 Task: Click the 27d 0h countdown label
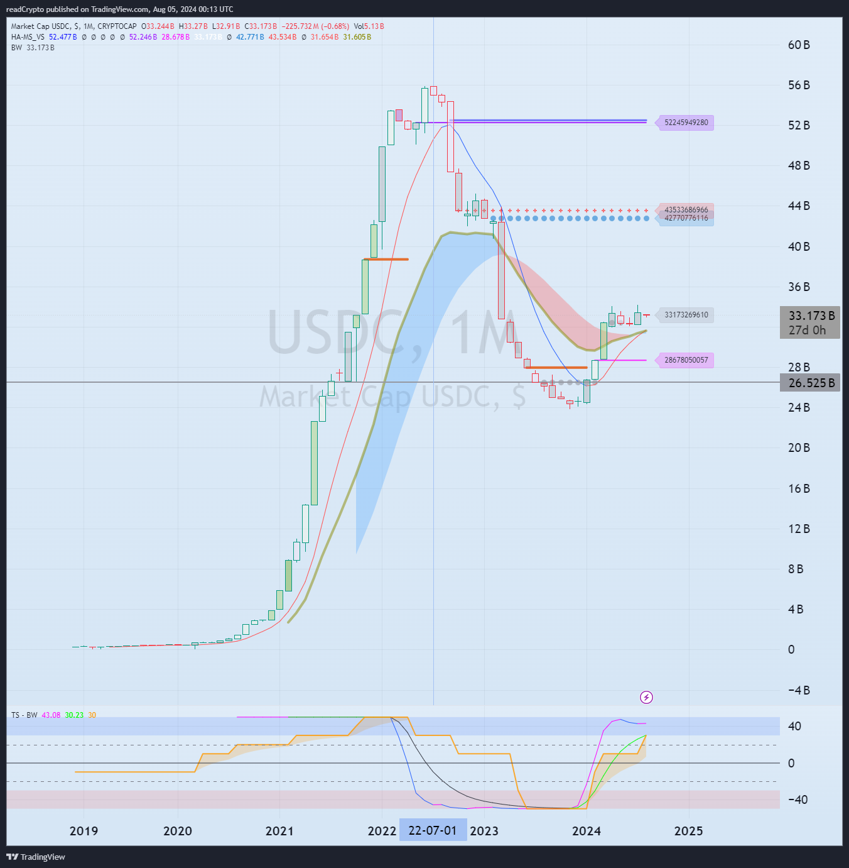point(808,331)
